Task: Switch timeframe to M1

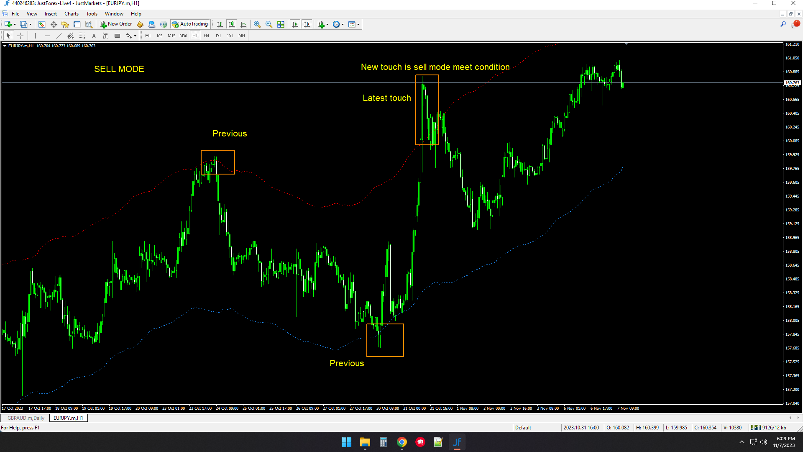Action: tap(148, 36)
